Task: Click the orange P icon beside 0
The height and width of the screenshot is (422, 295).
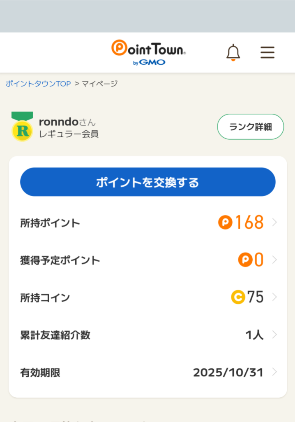Action: point(245,260)
